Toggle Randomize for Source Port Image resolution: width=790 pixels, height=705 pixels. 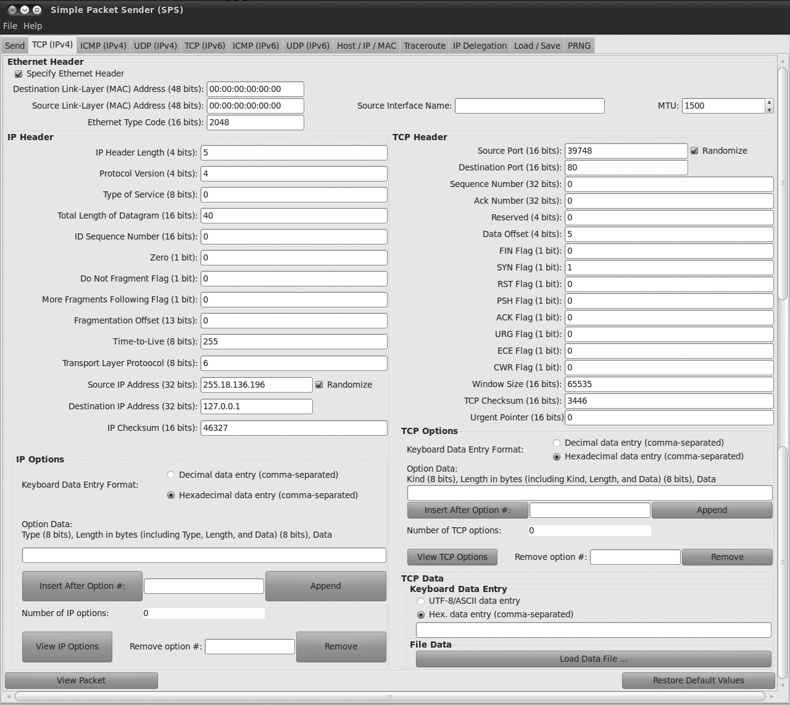(x=694, y=151)
